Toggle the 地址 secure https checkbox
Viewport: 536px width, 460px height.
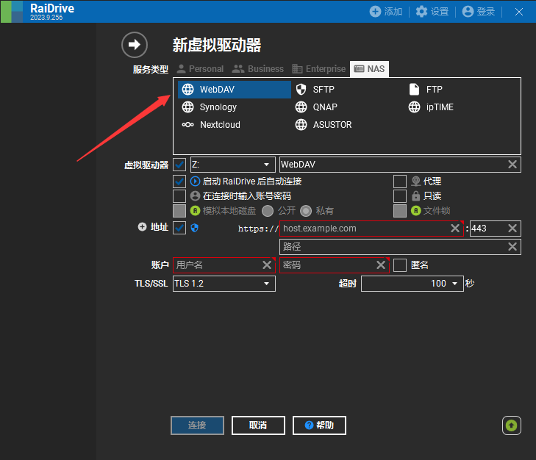(179, 228)
